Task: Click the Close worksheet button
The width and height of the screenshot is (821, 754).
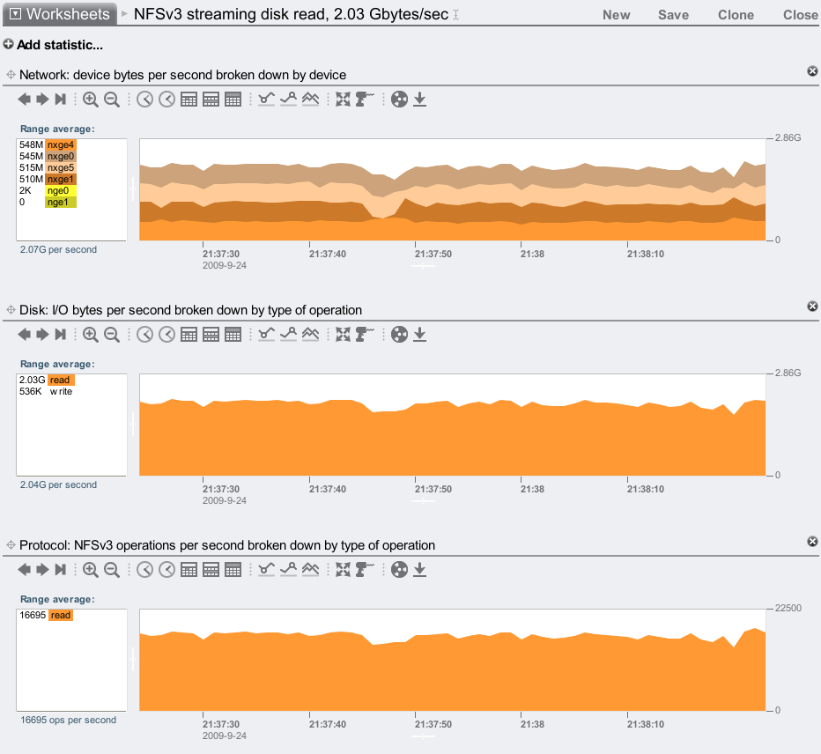Action: (x=800, y=15)
